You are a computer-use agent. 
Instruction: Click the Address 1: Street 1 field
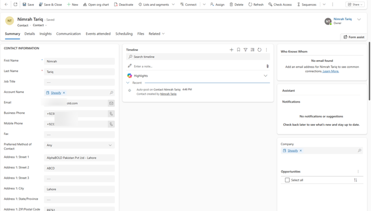(79, 158)
